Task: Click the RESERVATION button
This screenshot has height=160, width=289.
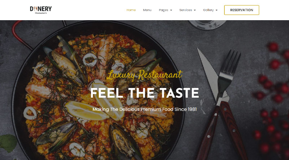Action: tap(242, 10)
